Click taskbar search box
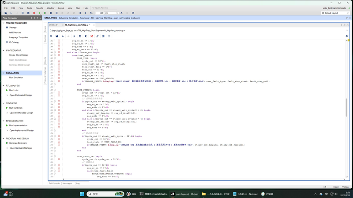Image resolution: width=353 pixels, height=198 pixels. (x=105, y=194)
